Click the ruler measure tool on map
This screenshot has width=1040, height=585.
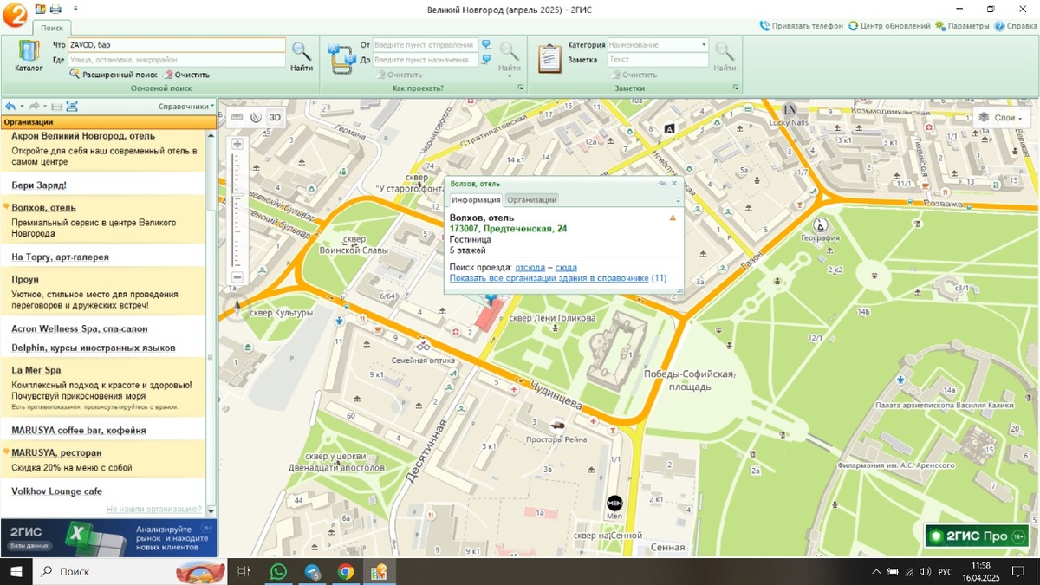[x=237, y=117]
